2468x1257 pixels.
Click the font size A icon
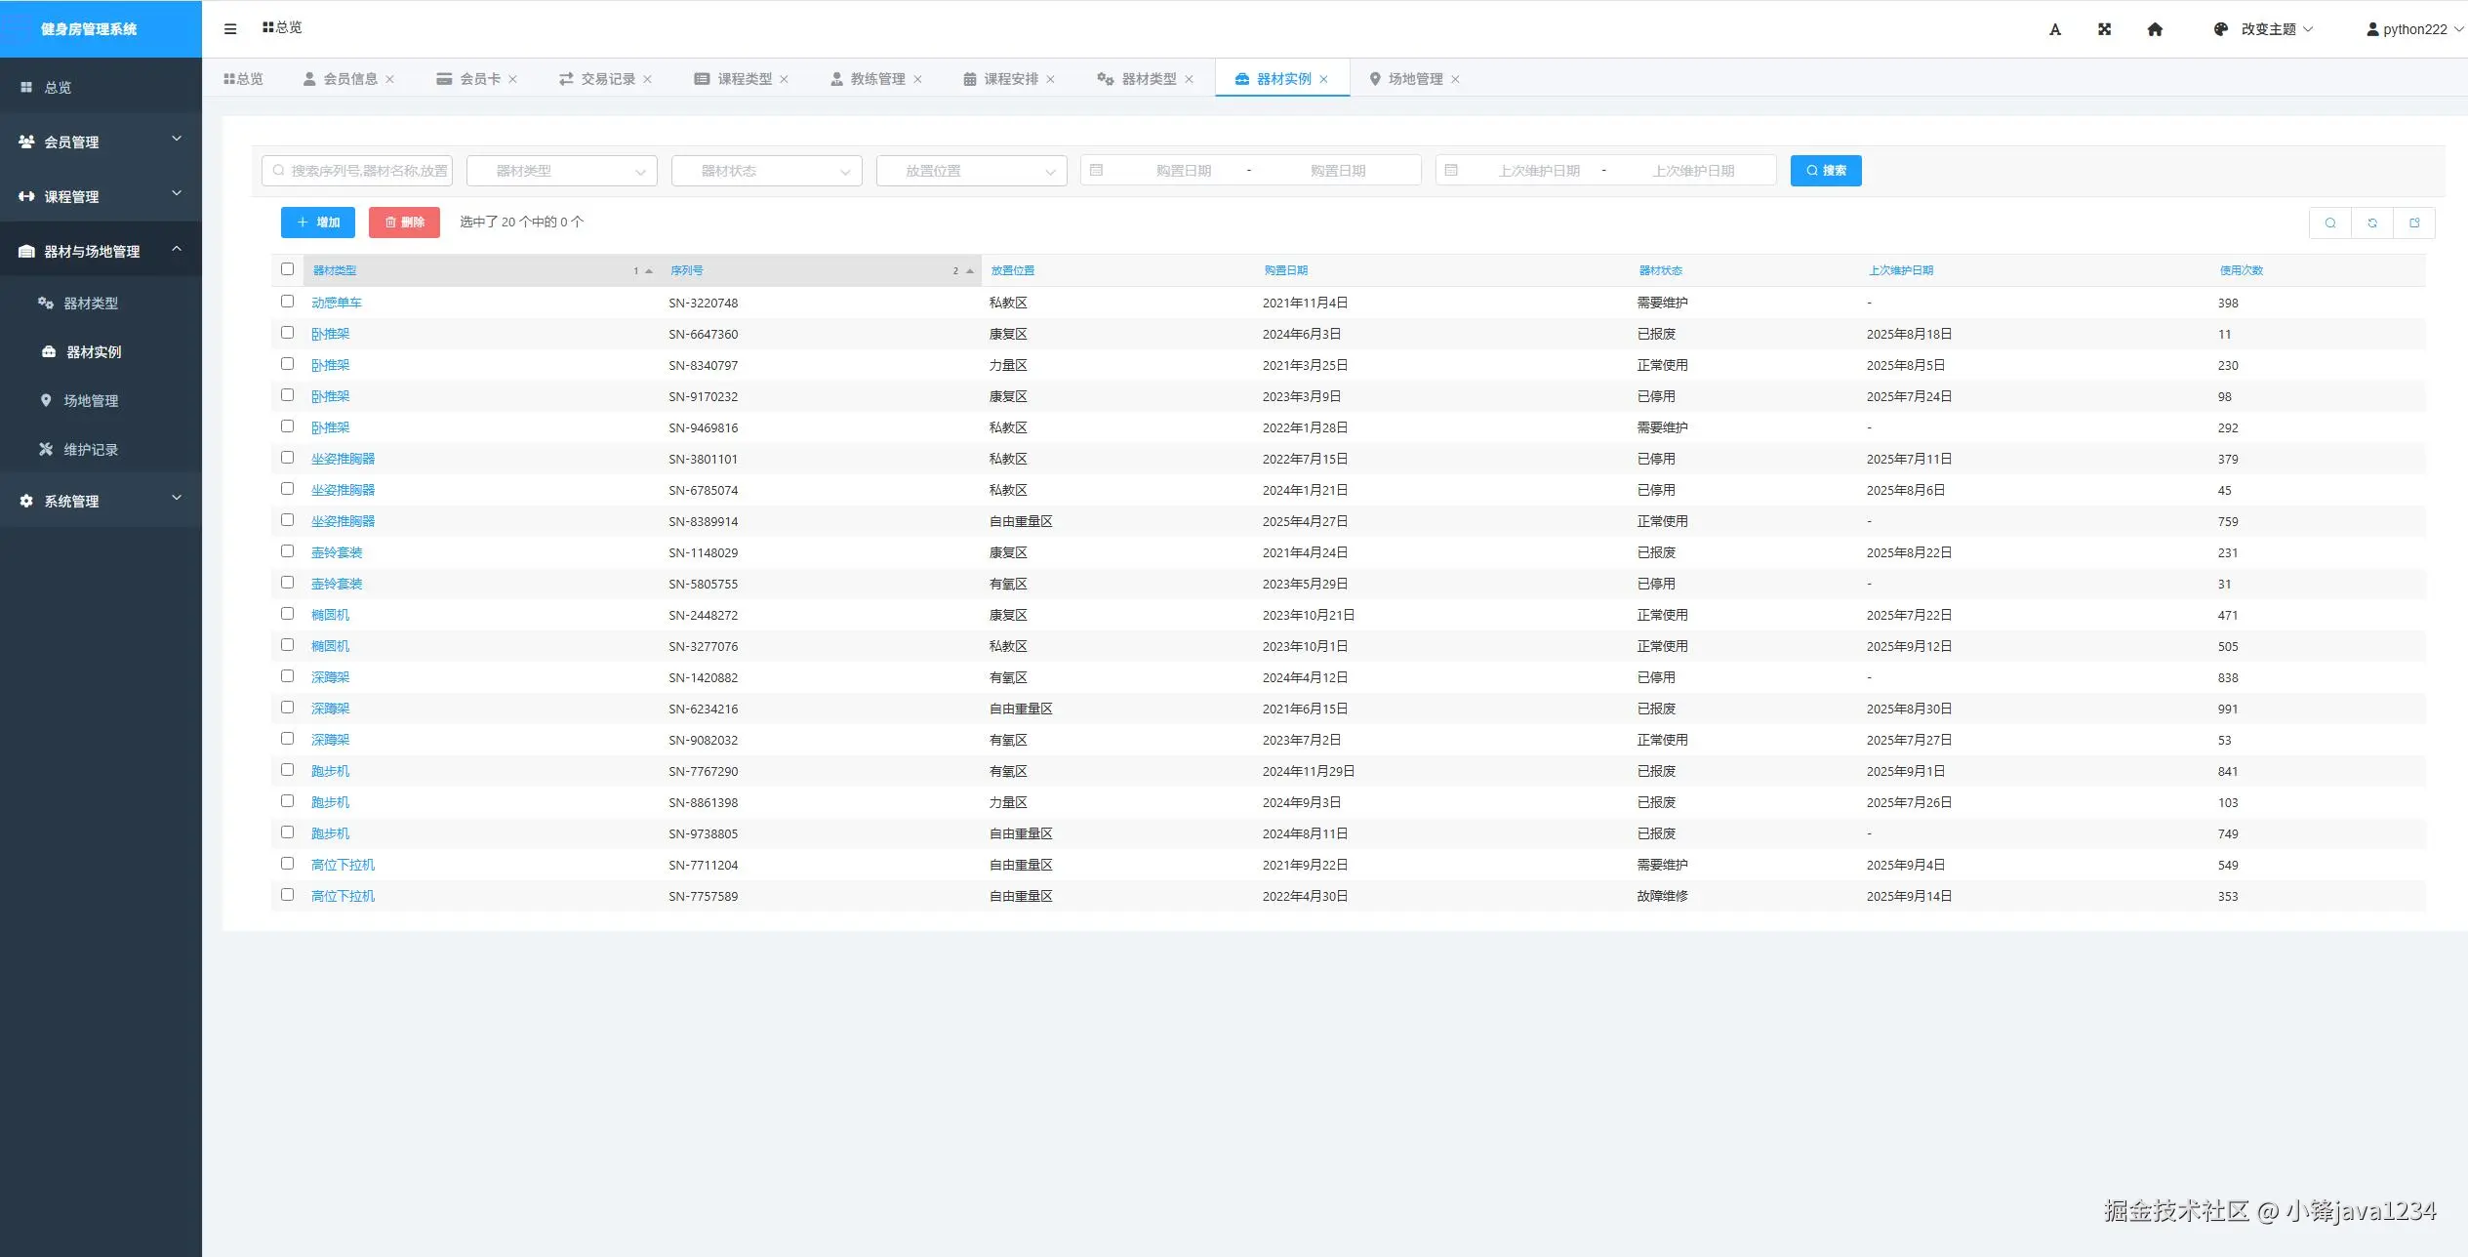[x=2055, y=29]
